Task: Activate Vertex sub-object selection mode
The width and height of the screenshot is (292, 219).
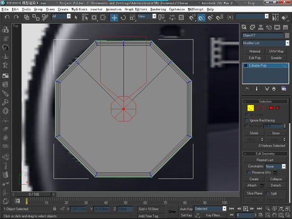Action: 251,108
